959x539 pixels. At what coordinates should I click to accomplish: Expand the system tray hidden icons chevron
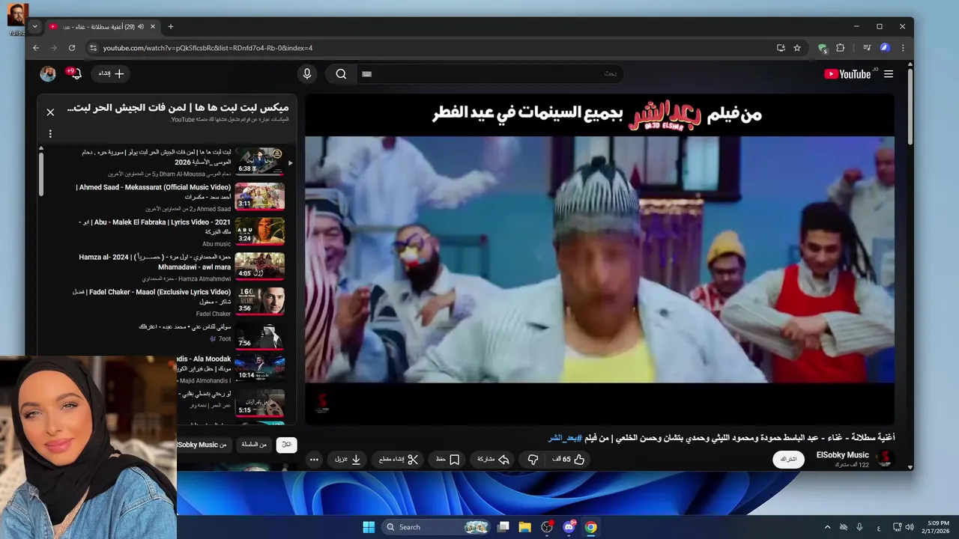click(x=827, y=527)
